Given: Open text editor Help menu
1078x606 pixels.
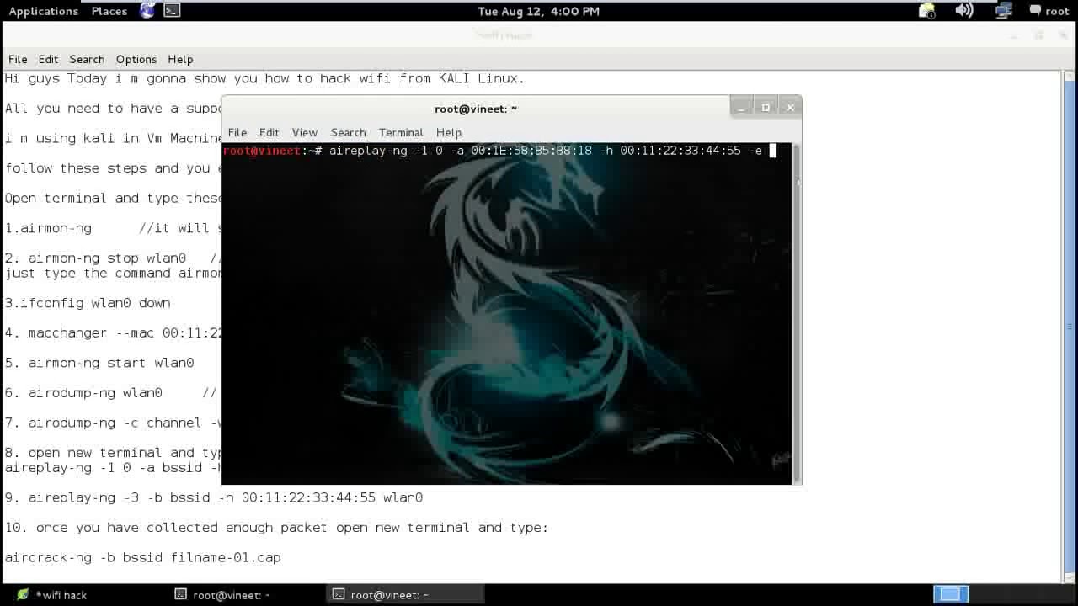Looking at the screenshot, I should tap(180, 59).
